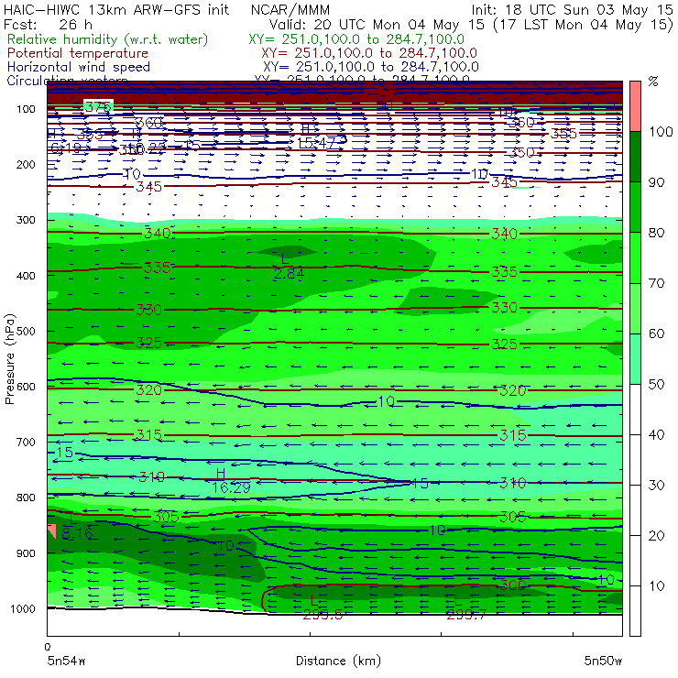The image size is (678, 678).
Task: Click the '60' colorbar label
Action: [x=656, y=334]
